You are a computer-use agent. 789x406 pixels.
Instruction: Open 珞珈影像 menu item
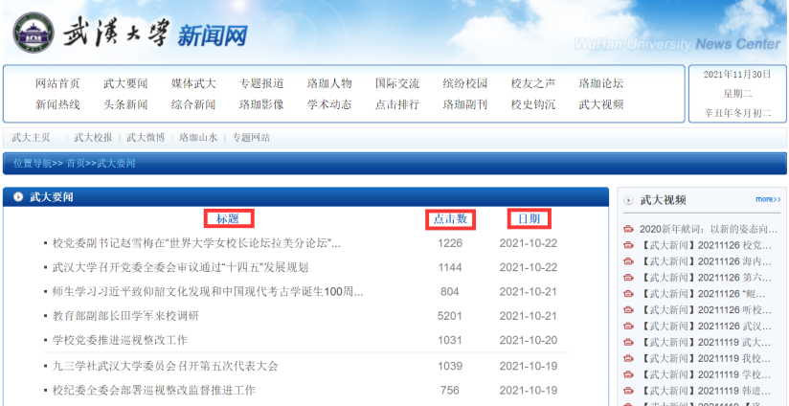[x=261, y=104]
